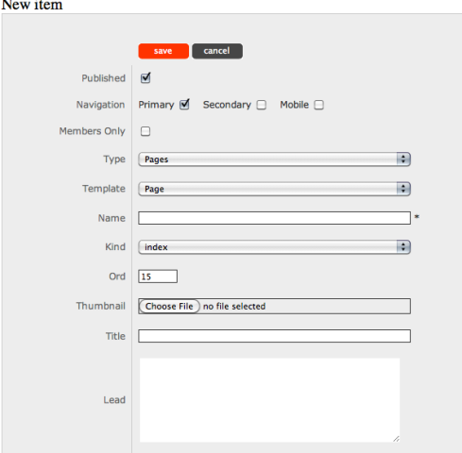Click the red save button

click(163, 51)
